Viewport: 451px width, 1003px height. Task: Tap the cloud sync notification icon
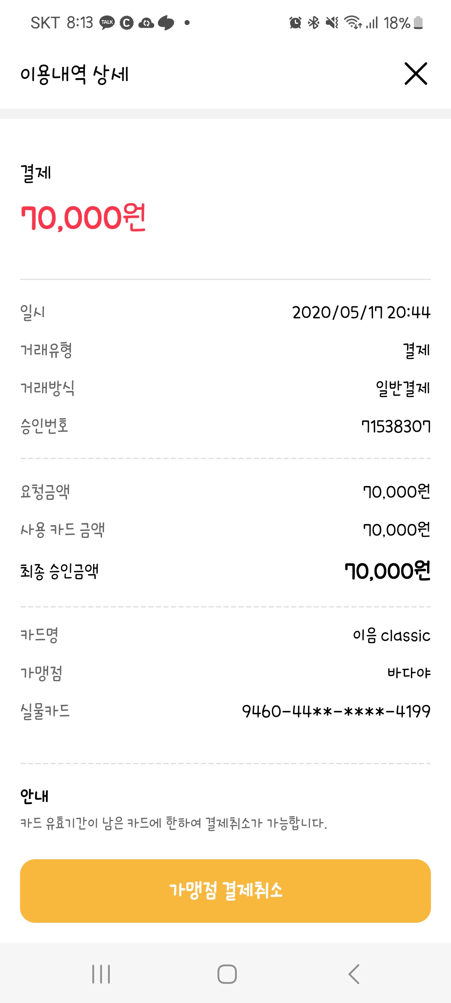(146, 23)
